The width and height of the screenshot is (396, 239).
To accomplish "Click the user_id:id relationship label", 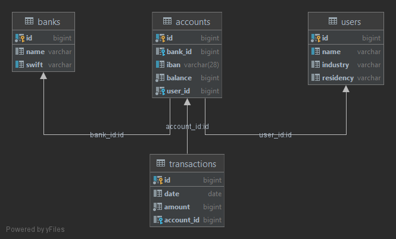I will tap(275, 135).
